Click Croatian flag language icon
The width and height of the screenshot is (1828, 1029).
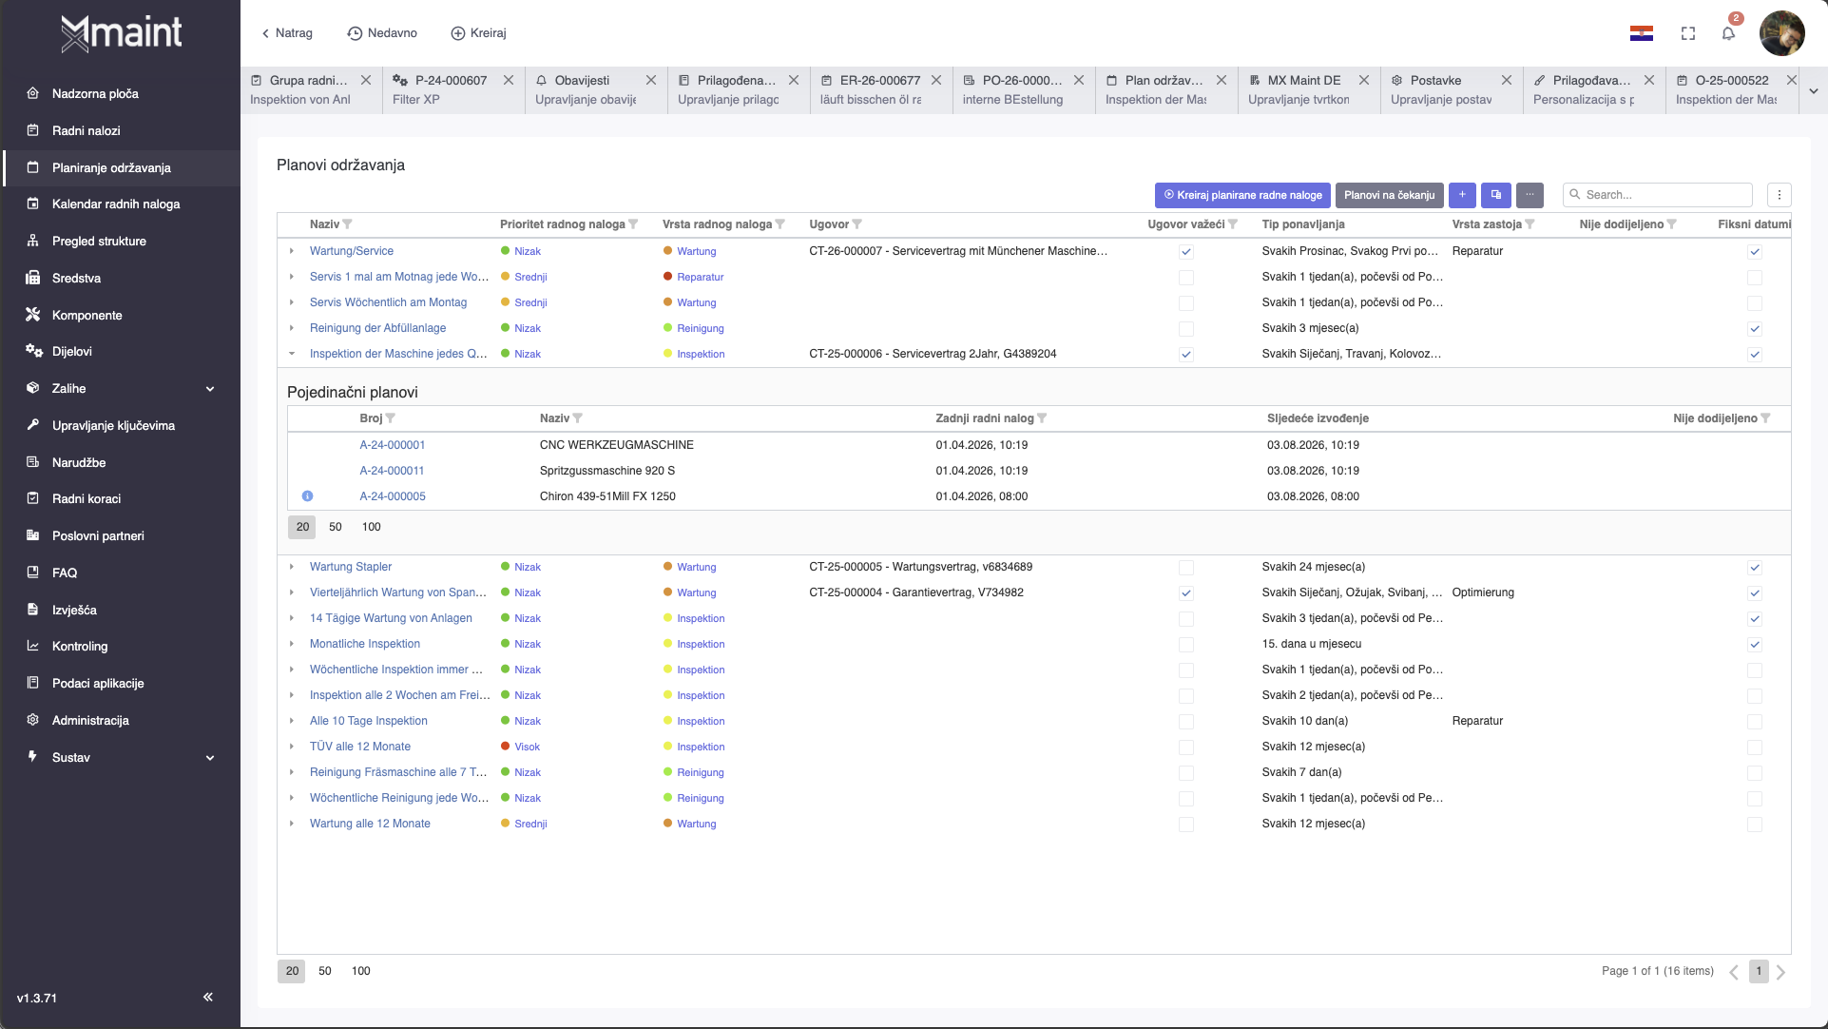[1641, 33]
